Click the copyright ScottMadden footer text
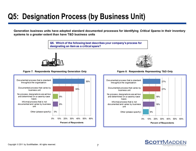This screenshot has width=196, height=151. point(32,144)
